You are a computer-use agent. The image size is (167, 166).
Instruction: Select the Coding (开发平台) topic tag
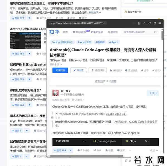[62, 42]
